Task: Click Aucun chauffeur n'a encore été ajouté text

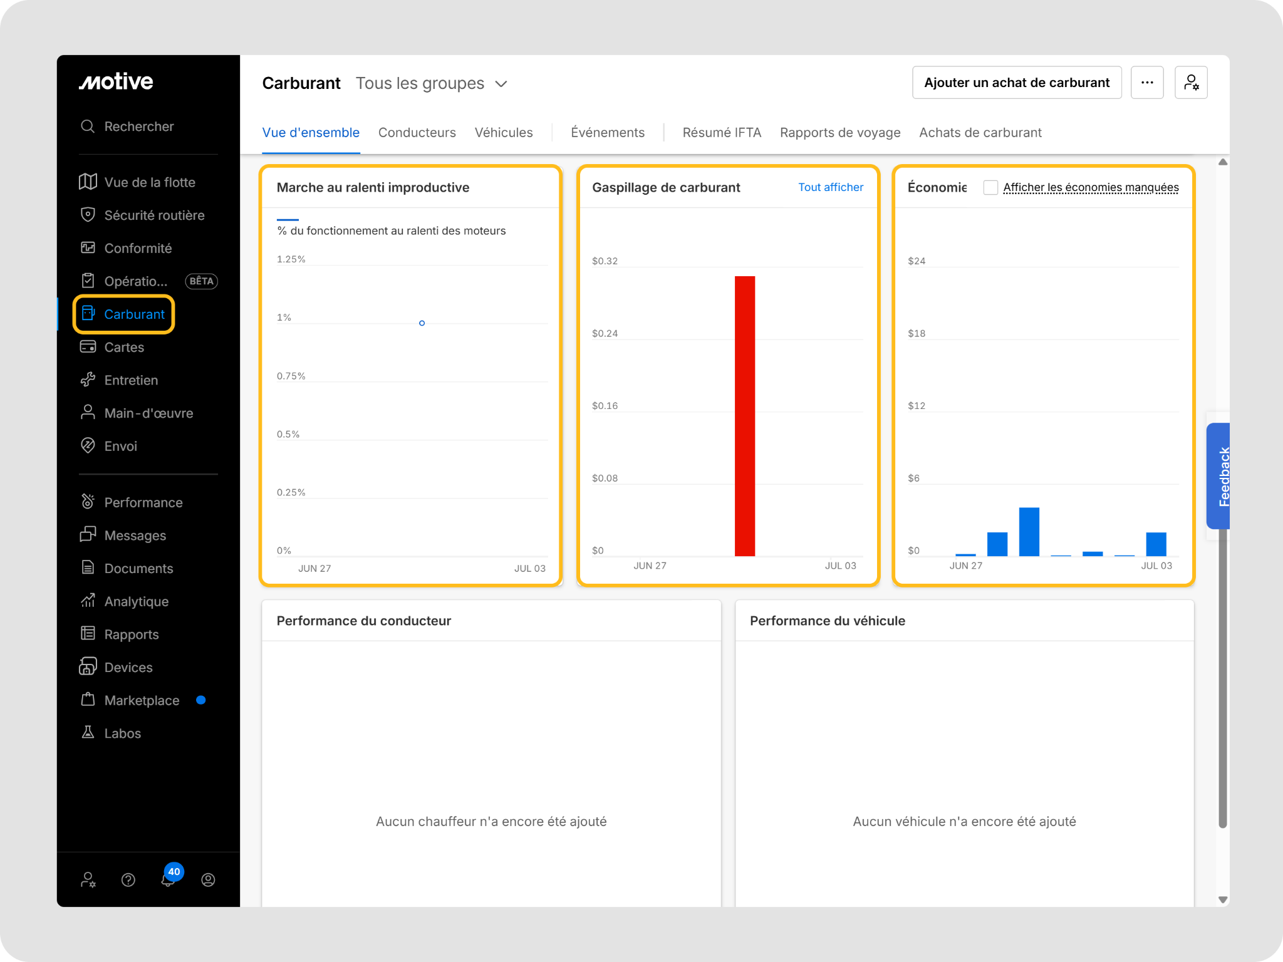Action: point(491,822)
